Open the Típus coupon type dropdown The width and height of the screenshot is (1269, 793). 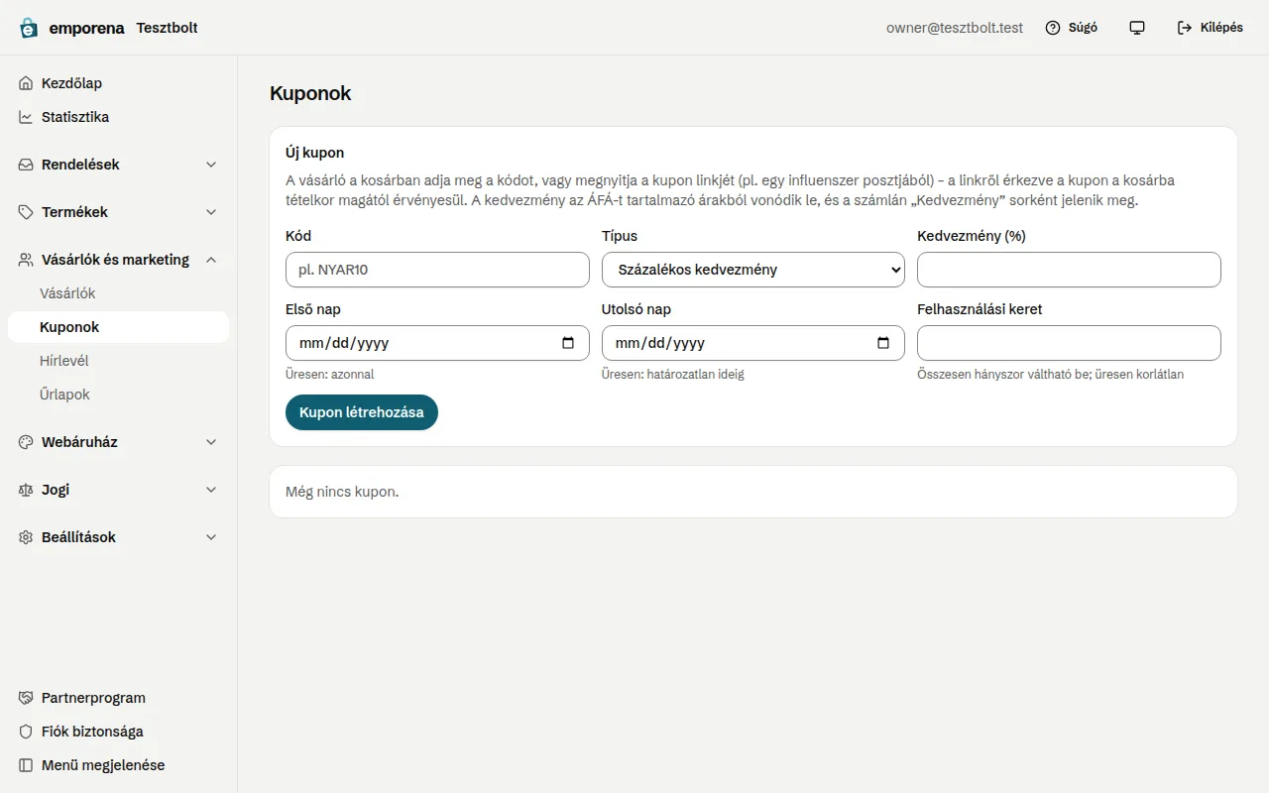click(753, 270)
